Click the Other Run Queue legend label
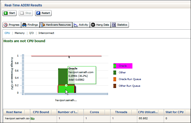The image size is (191, 123). click(x=129, y=86)
